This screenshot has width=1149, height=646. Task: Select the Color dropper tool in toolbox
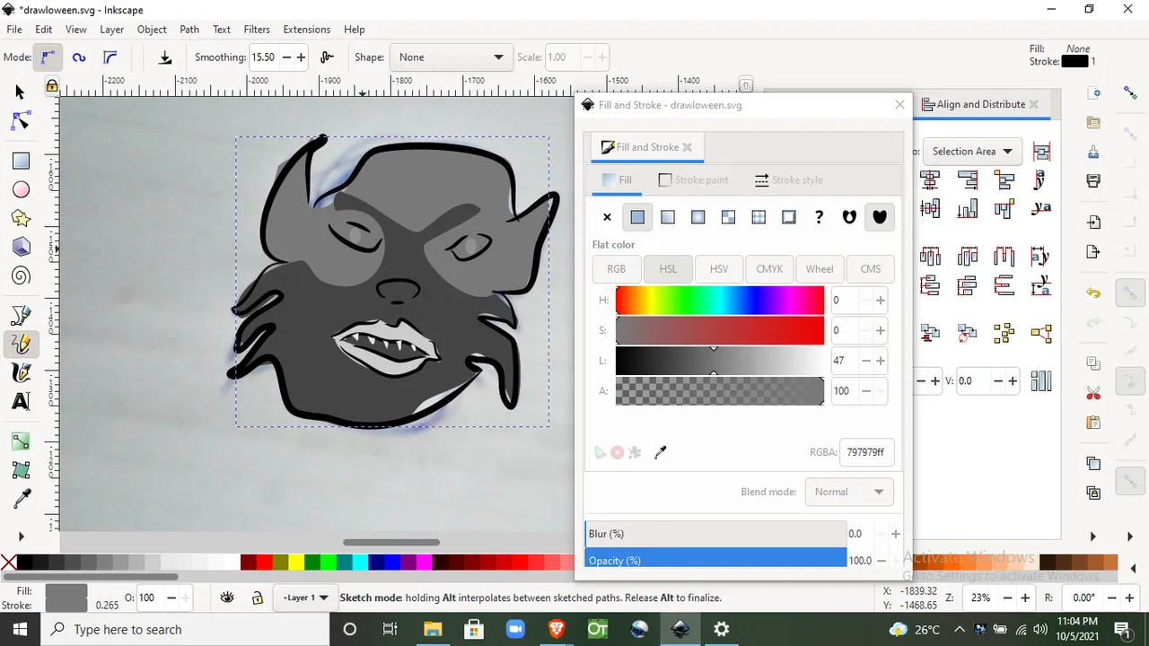point(21,499)
